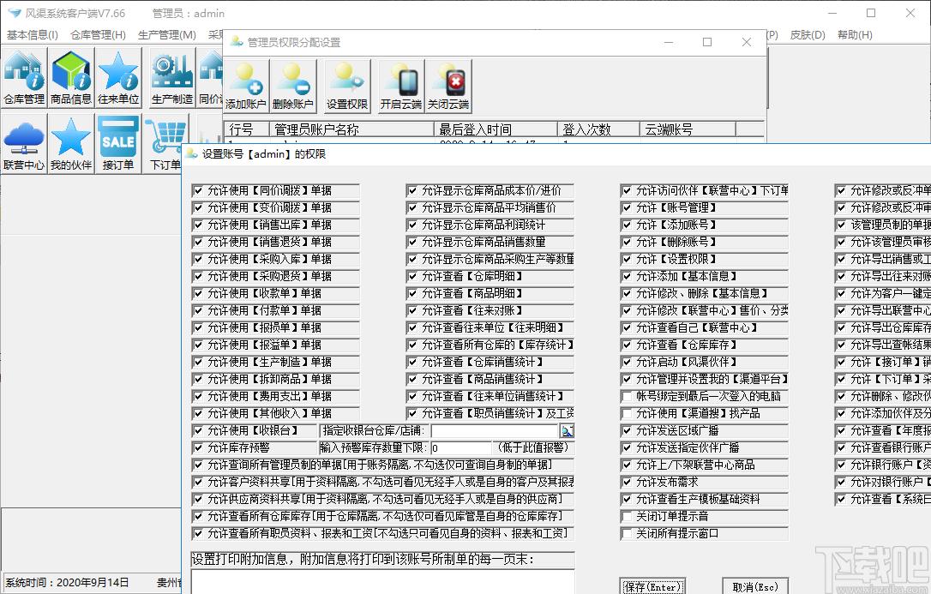Click 系统时间 in status bar
Viewport: 931px width, 594px height.
(x=67, y=583)
